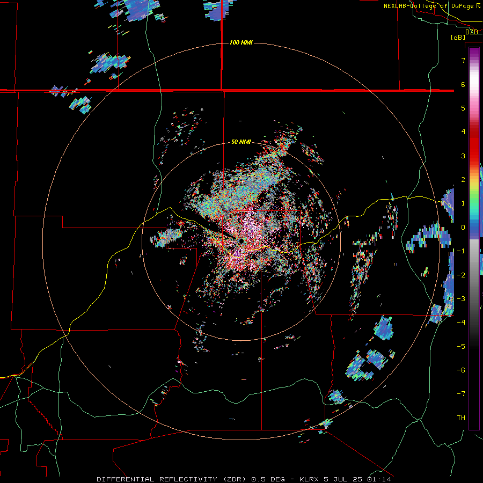Click the -1 value on the scale
The width and height of the screenshot is (483, 483).
coord(461,251)
